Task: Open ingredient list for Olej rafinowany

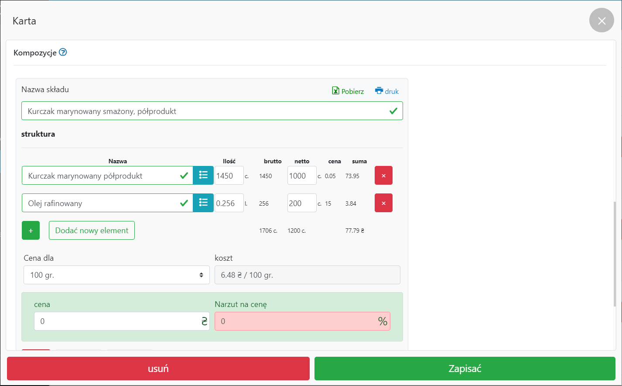Action: pos(203,203)
